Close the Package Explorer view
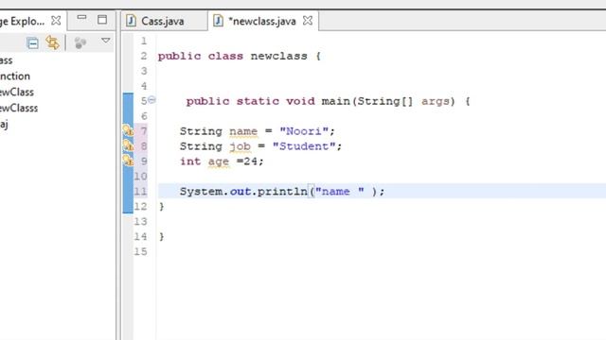 tap(56, 21)
